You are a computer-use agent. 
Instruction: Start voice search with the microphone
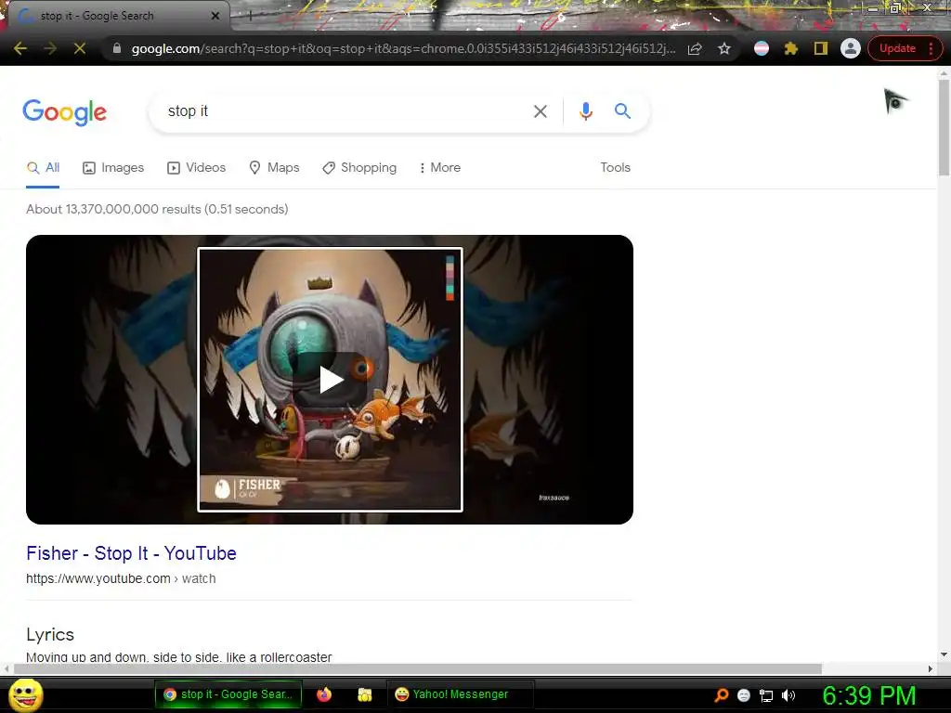(x=585, y=111)
